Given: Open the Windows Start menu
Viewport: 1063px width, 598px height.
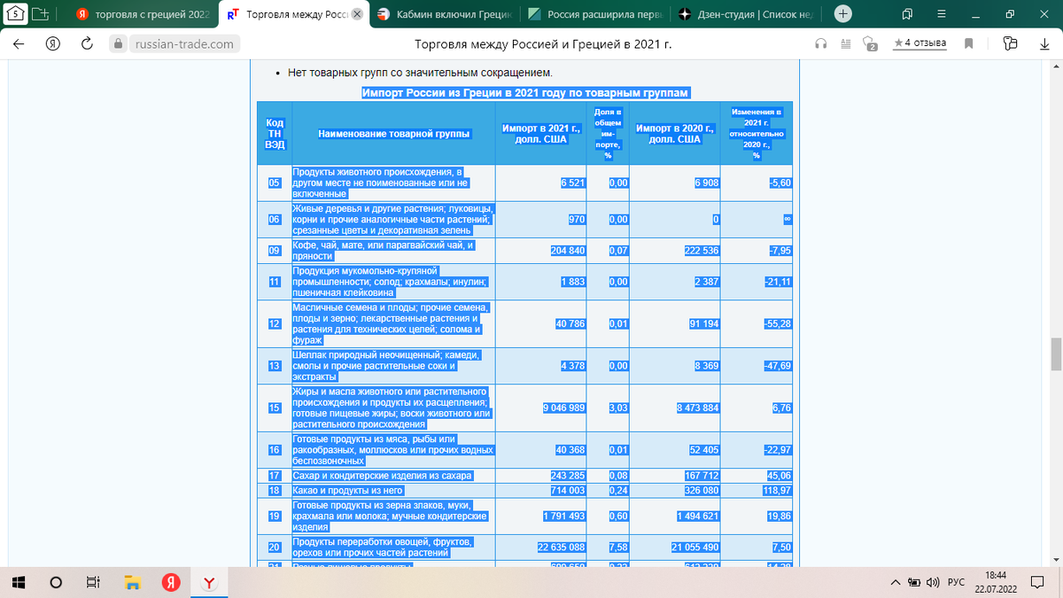Looking at the screenshot, I should [19, 582].
